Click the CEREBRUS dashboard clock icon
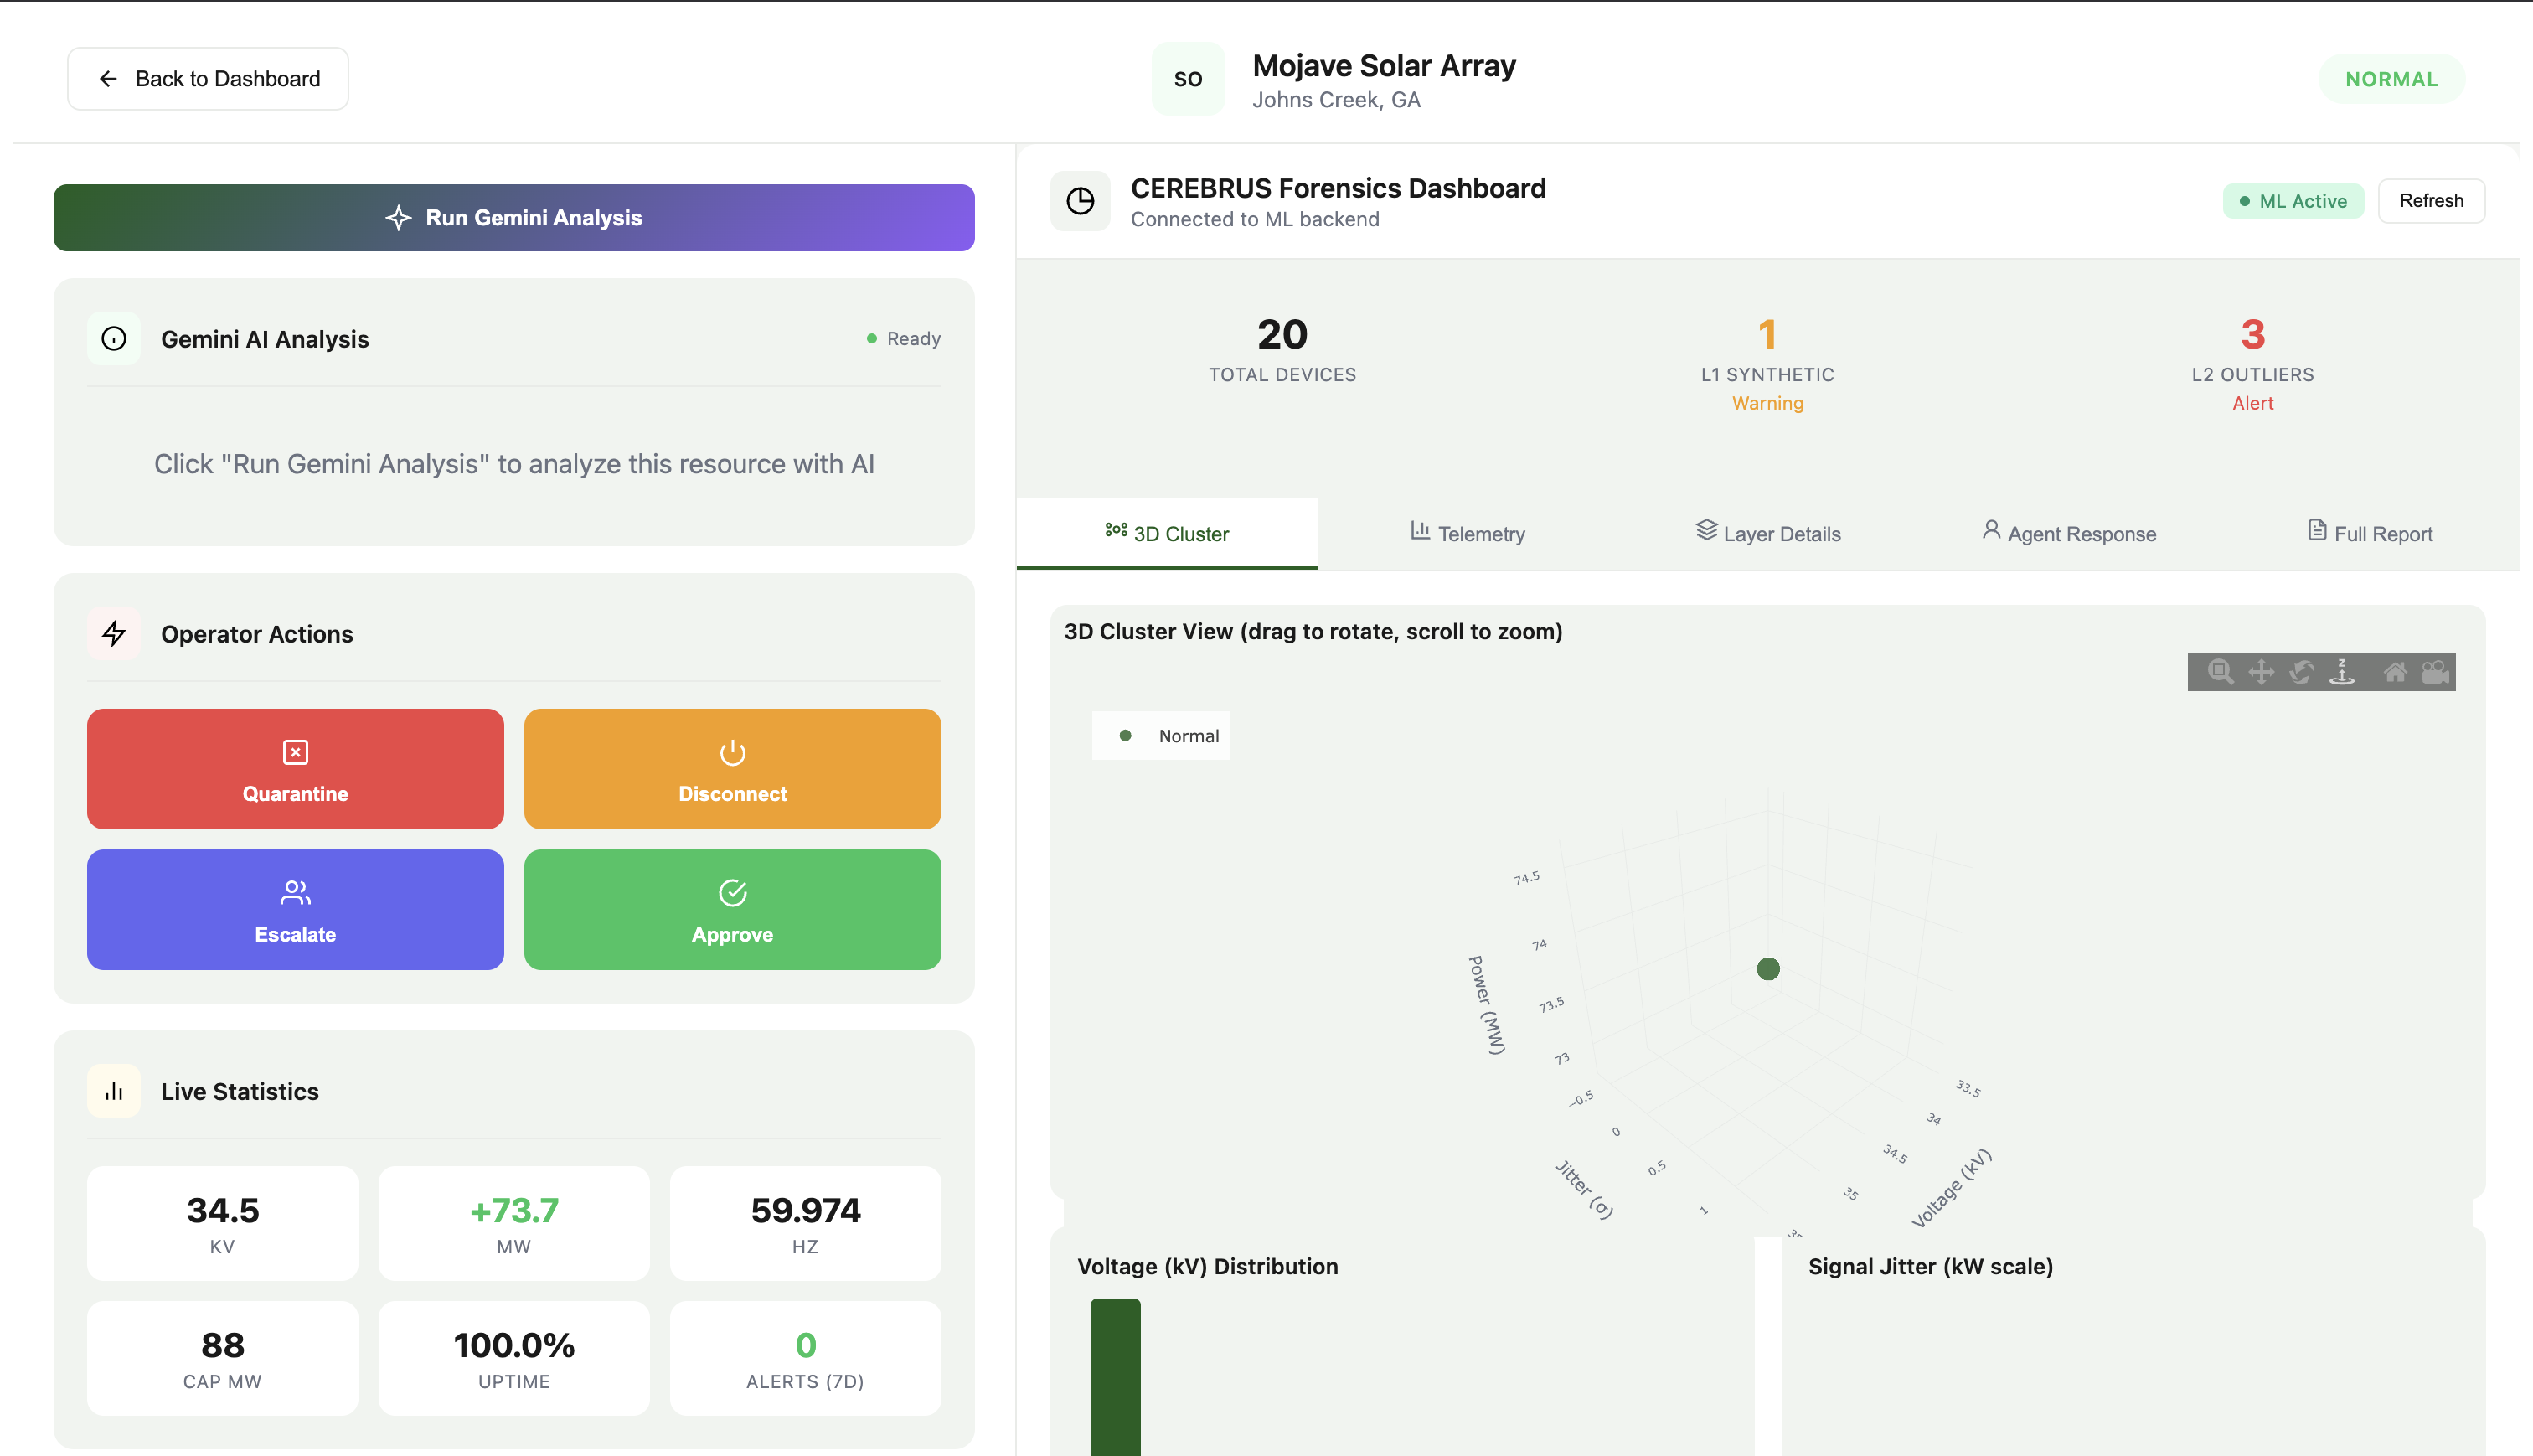 [1080, 201]
